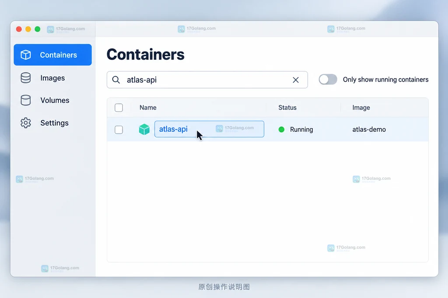Click the Containers cube icon in sidebar
Image resolution: width=448 pixels, height=298 pixels.
(26, 55)
